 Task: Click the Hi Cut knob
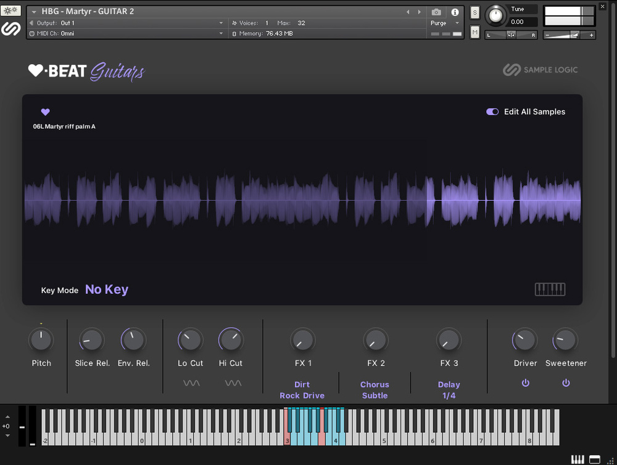pyautogui.click(x=231, y=340)
